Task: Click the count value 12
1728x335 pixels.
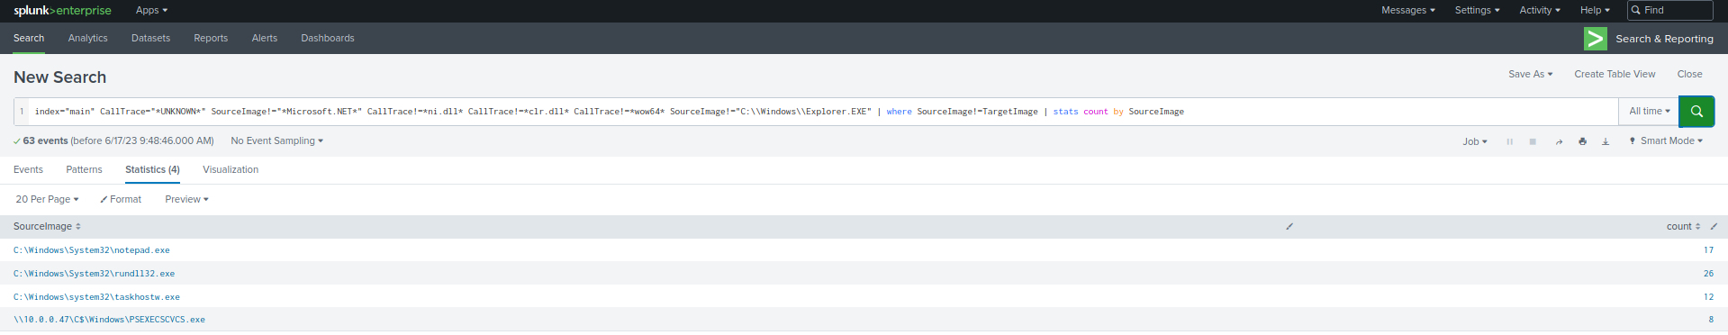Action: click(x=1708, y=297)
